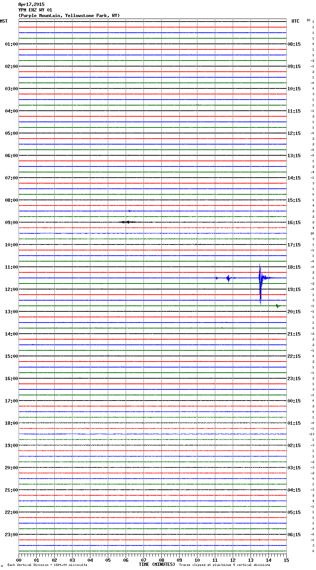The height and width of the screenshot is (570, 316).
Task: Select the 01:00 MST time label
Action: 12,44
